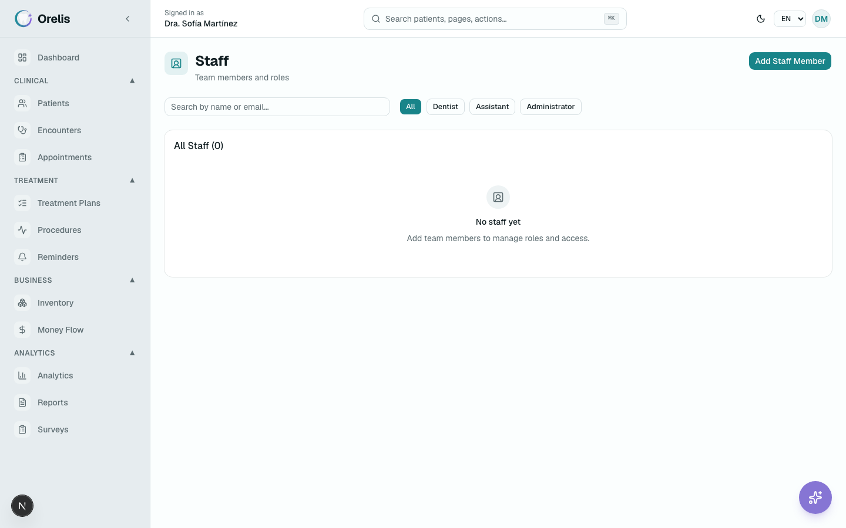Open the Patients sidebar icon
Viewport: 846px width, 528px height.
(x=22, y=103)
